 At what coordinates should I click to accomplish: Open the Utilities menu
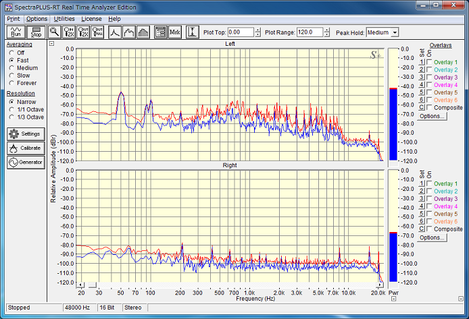click(x=64, y=19)
